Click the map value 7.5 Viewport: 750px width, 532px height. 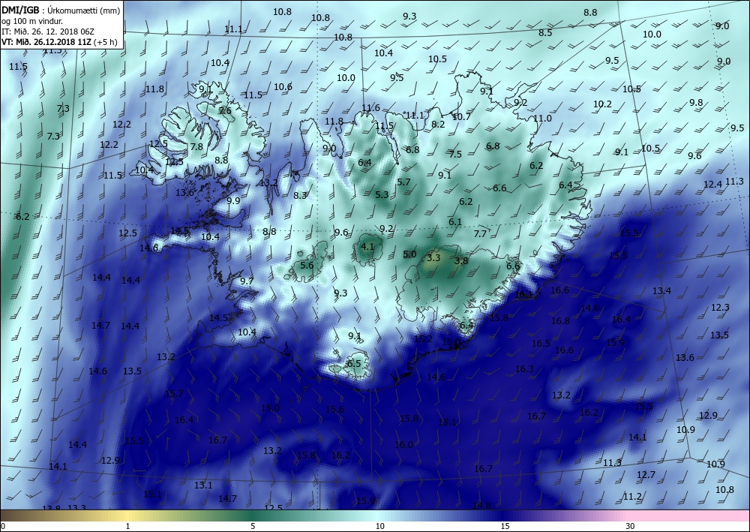pos(455,154)
